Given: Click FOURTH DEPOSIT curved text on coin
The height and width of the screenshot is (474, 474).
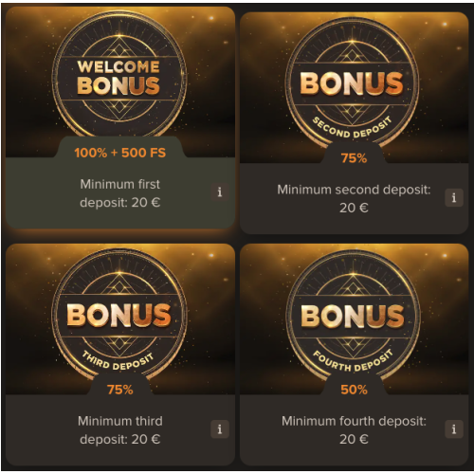Looking at the screenshot, I should [x=353, y=362].
